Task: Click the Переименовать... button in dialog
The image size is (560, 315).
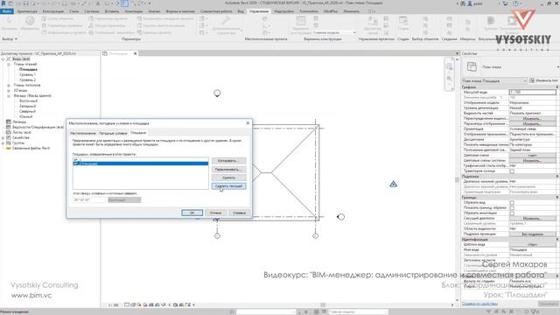Action: (228, 169)
